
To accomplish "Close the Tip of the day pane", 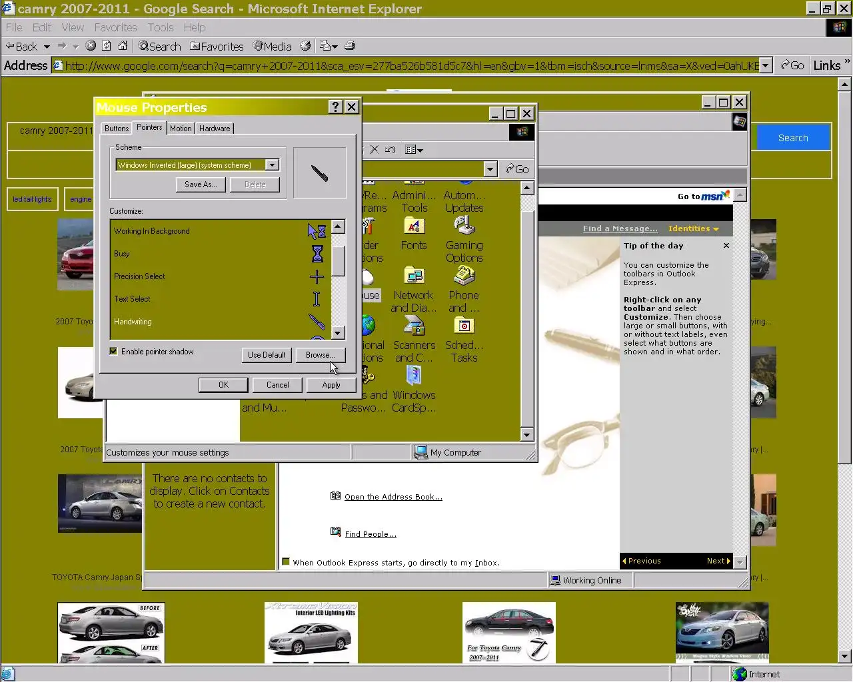I will point(726,246).
